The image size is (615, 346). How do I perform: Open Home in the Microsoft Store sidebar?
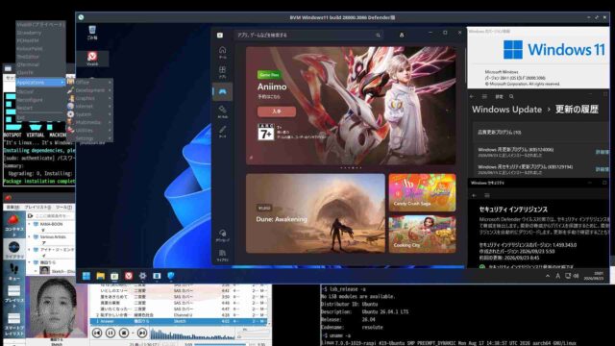[x=222, y=52]
